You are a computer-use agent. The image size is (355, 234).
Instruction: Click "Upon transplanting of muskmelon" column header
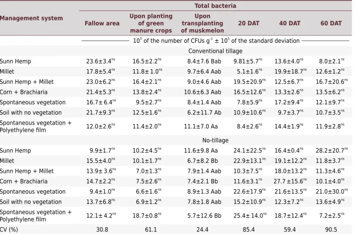click(202, 23)
